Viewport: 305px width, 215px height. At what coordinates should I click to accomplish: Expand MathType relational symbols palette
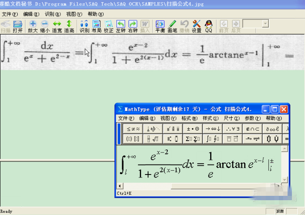133,129
